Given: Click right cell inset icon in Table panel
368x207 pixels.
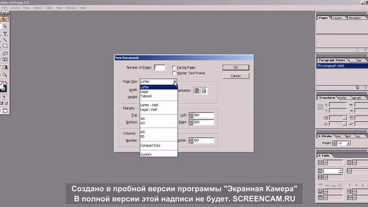Looking at the screenshot, I should coord(349,198).
